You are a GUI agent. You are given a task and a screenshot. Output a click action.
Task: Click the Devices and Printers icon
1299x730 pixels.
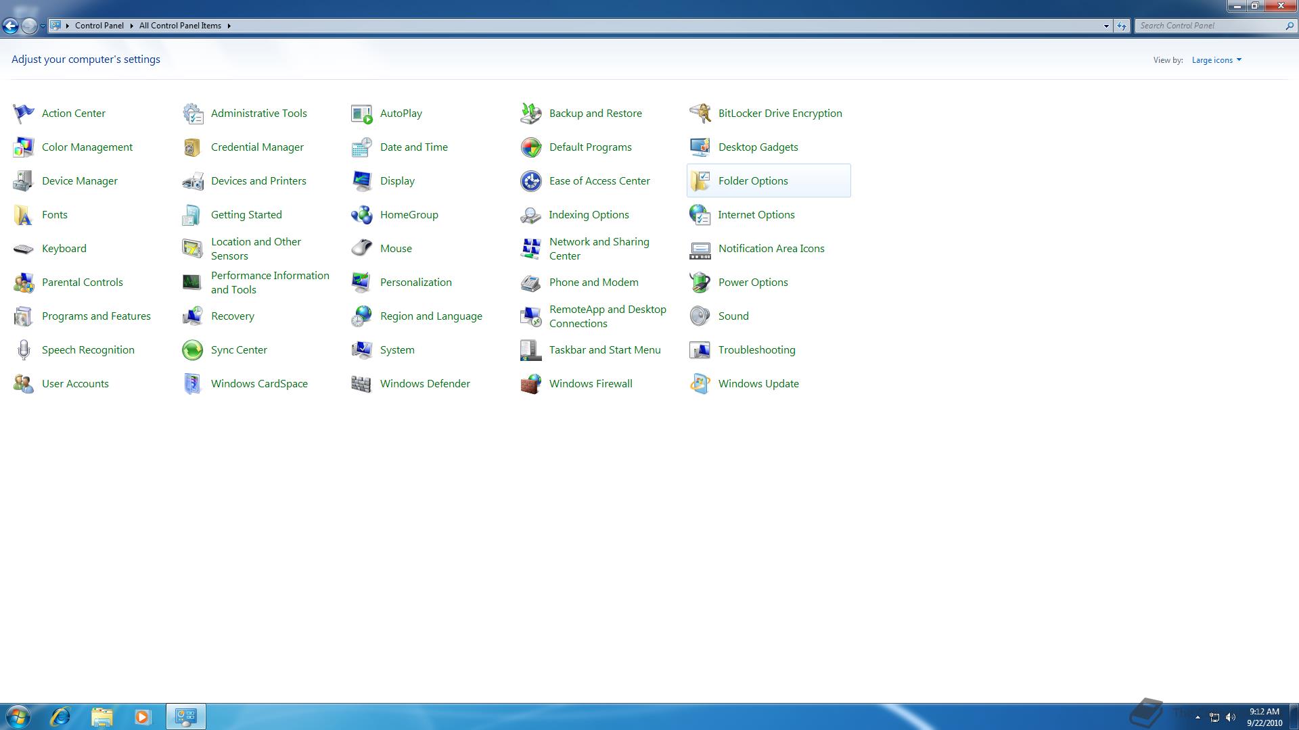[x=193, y=180]
